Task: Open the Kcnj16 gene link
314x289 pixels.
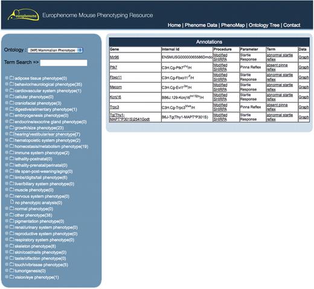Action: (115, 97)
